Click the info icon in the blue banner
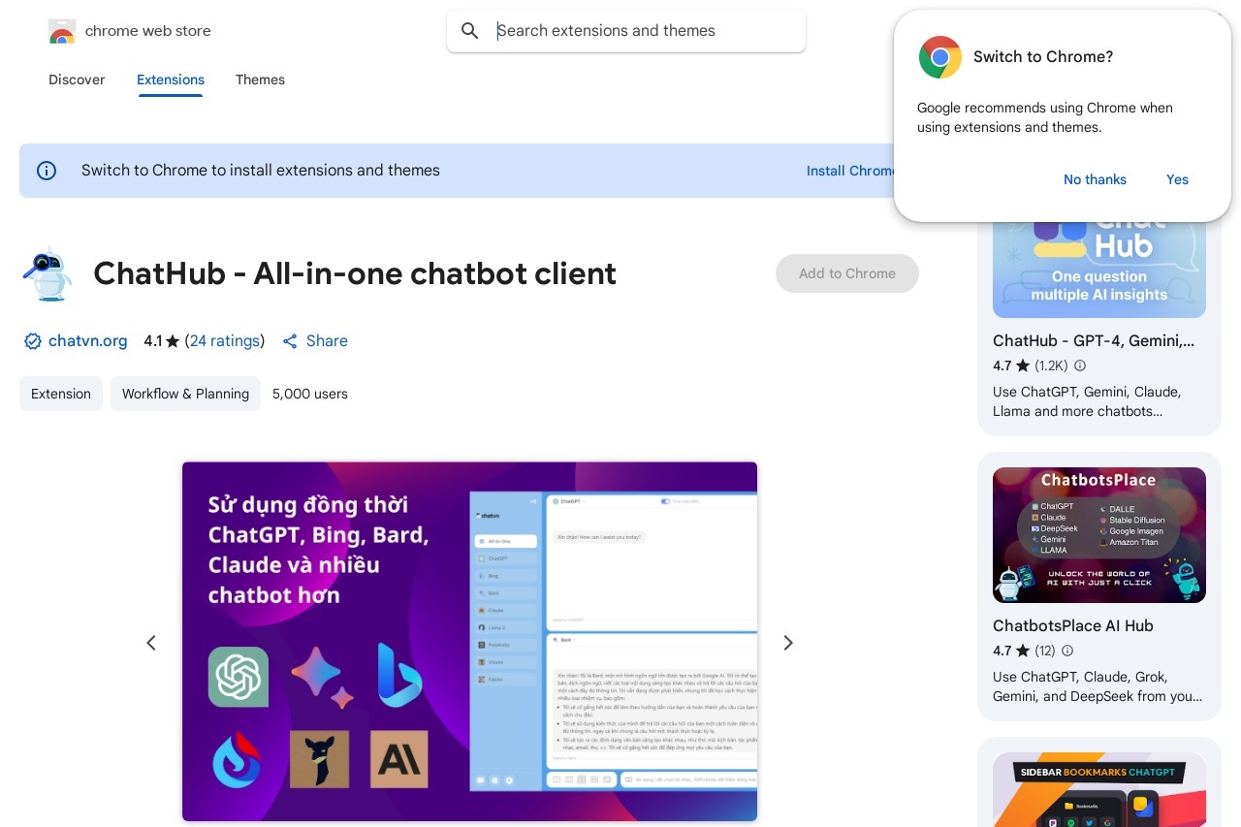1241x827 pixels. [47, 171]
